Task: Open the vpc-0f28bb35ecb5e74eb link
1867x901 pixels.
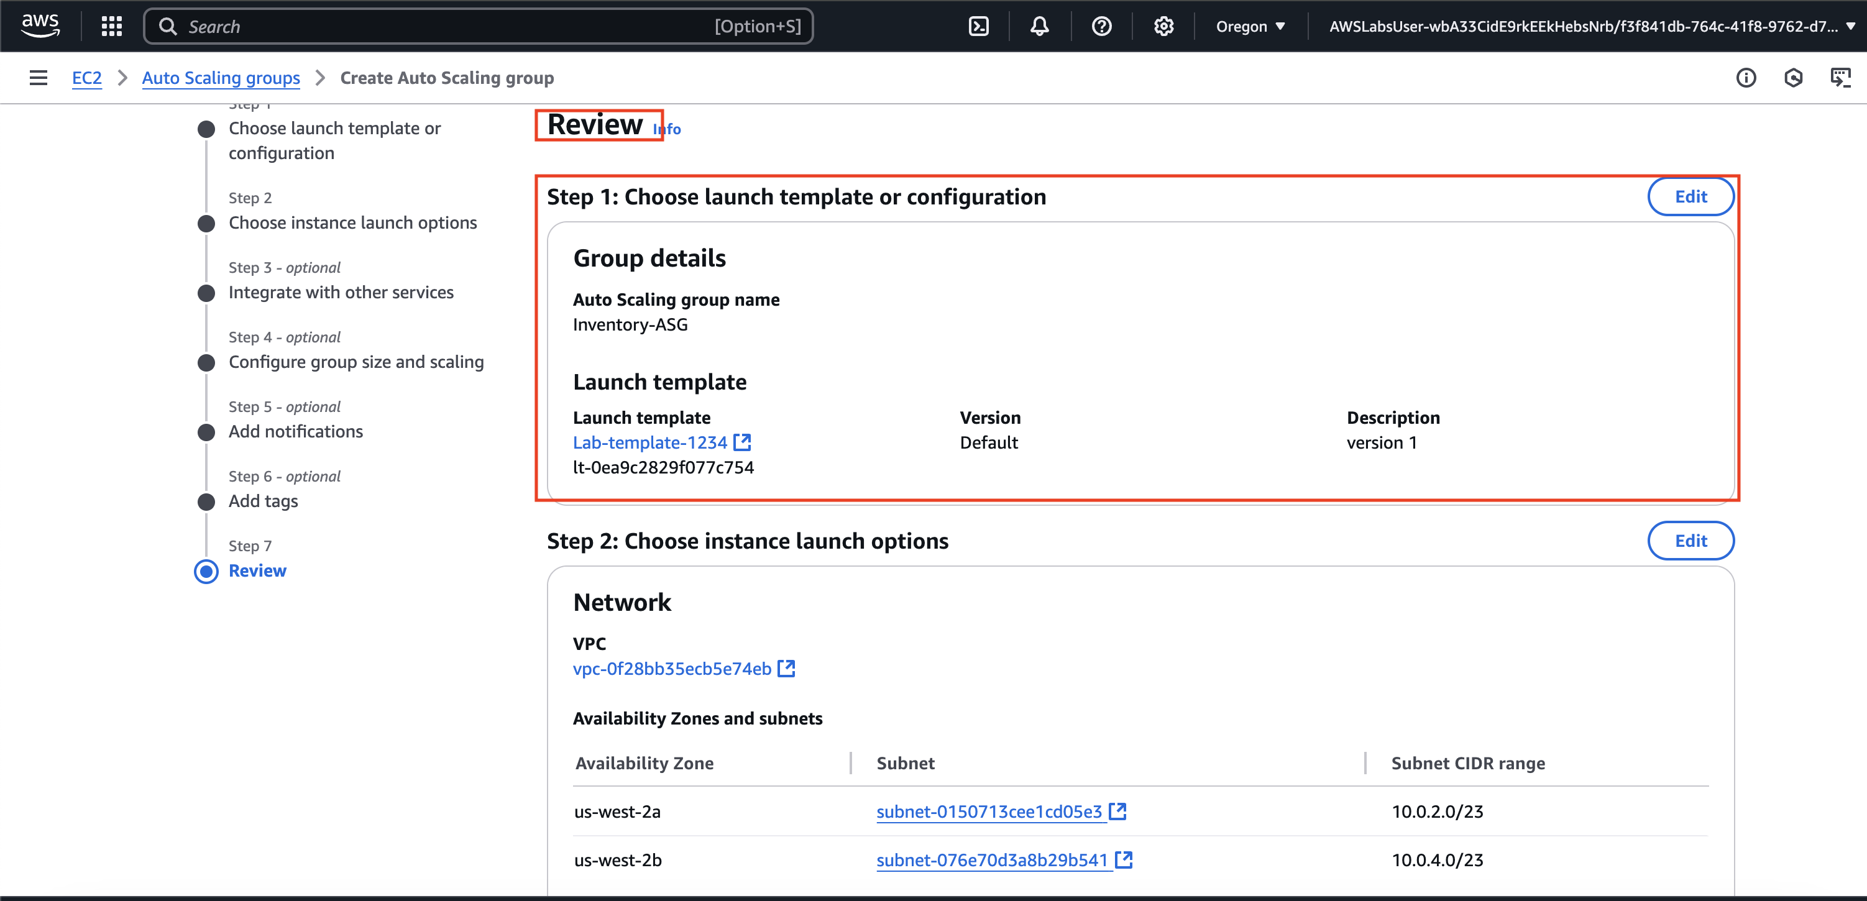Action: click(672, 669)
